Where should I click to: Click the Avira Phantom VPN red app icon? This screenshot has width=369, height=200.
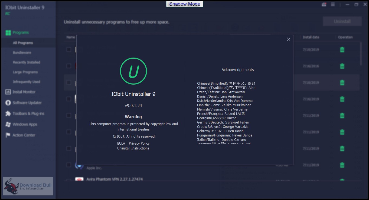coord(79,179)
